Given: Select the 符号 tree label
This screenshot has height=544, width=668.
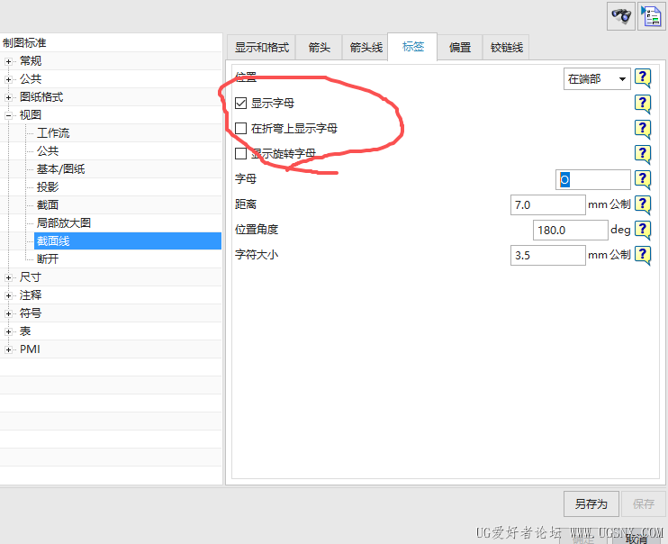Looking at the screenshot, I should pos(31,313).
